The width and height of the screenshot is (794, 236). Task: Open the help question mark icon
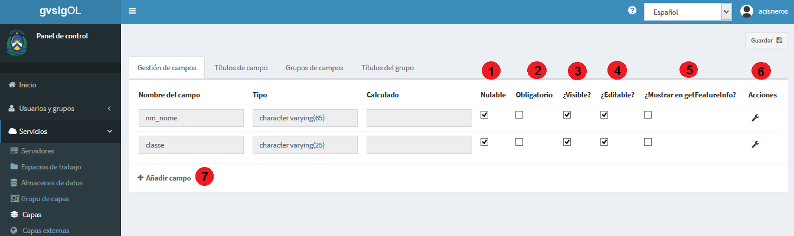point(632,11)
